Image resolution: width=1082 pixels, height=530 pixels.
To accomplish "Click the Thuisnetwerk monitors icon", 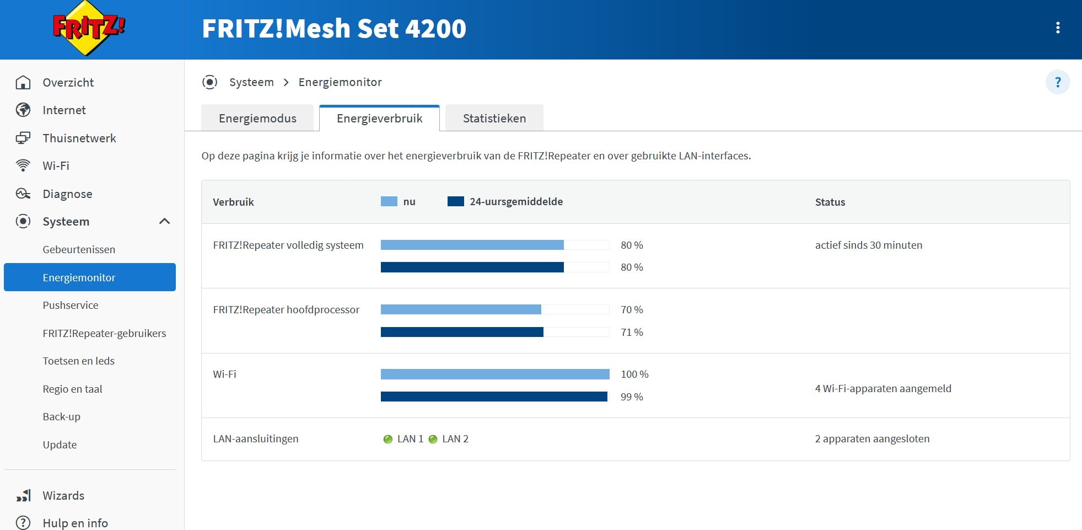I will [23, 138].
